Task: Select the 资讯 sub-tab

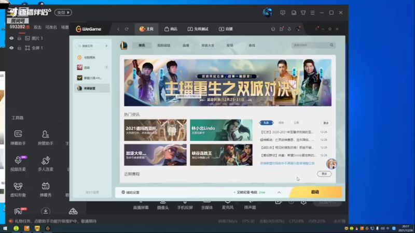Action: coord(142,46)
